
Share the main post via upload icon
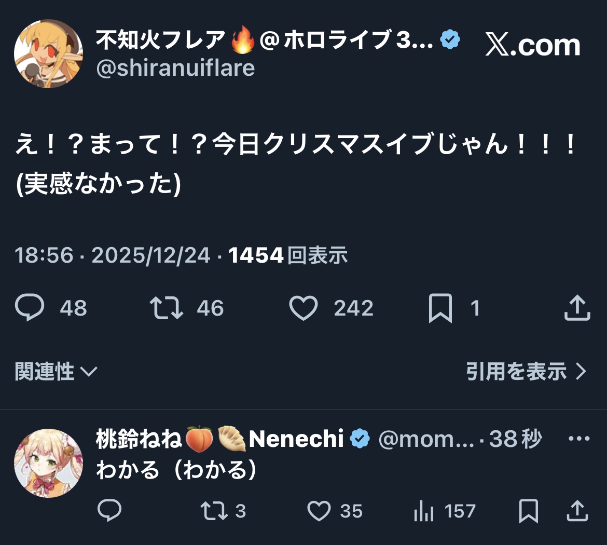tap(577, 308)
